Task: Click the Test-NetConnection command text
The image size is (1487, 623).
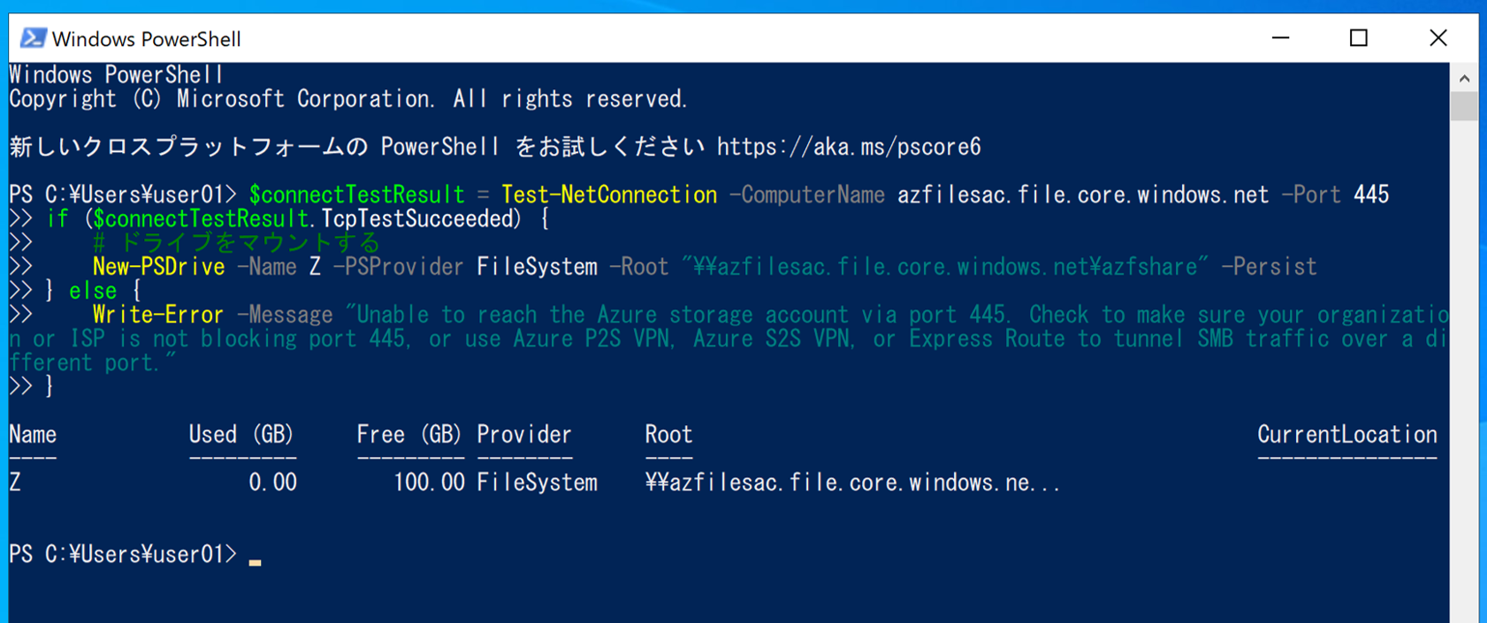Action: [609, 194]
